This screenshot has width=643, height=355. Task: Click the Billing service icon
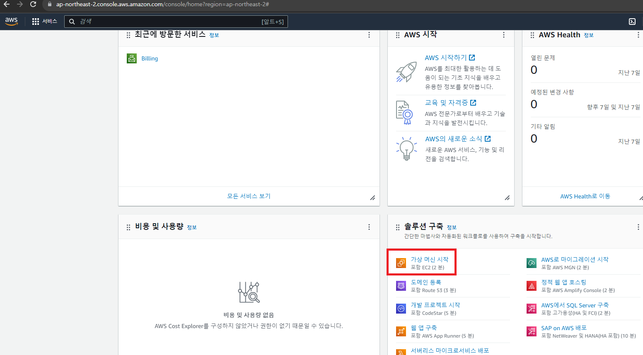132,58
